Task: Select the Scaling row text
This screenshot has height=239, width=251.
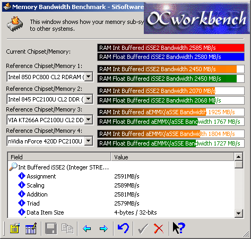Action: coord(36,185)
